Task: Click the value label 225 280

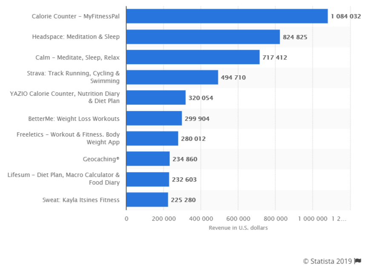Action: click(183, 200)
